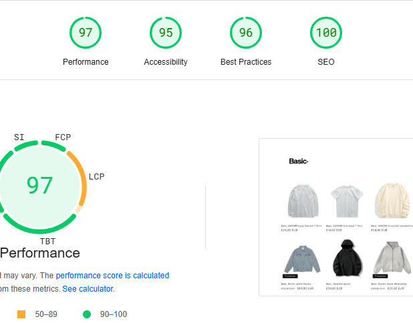Select the SI metric label on the gauge

(19, 137)
